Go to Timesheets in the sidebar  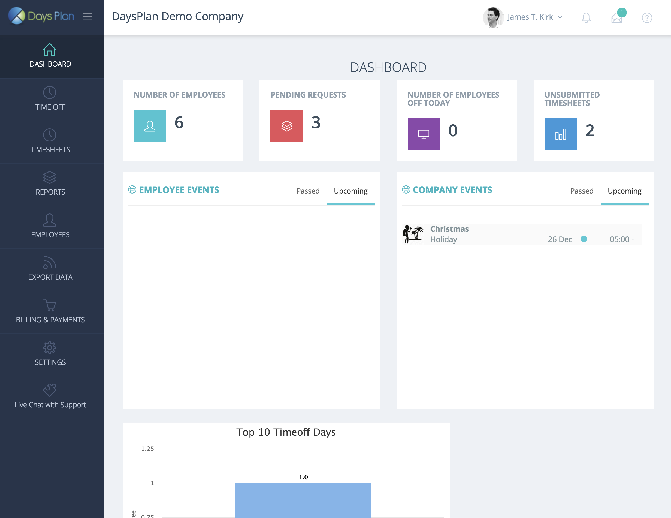(x=50, y=141)
